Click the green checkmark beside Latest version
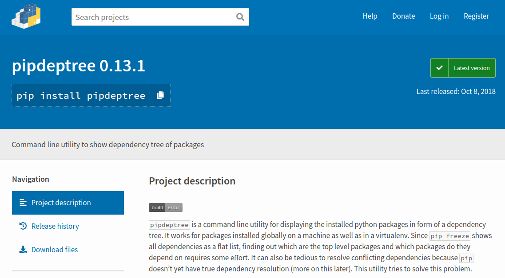The width and height of the screenshot is (505, 278). pyautogui.click(x=439, y=68)
